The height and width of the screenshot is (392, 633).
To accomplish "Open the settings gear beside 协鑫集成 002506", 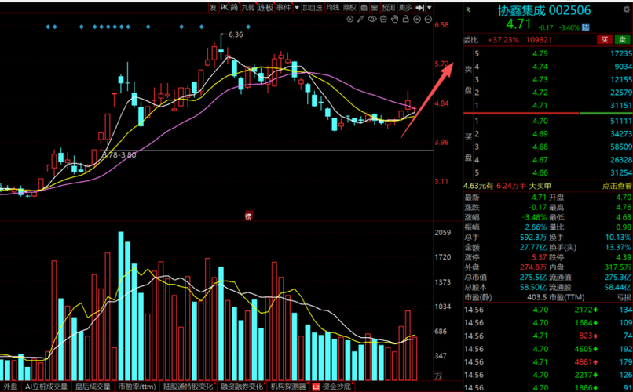I will (628, 9).
